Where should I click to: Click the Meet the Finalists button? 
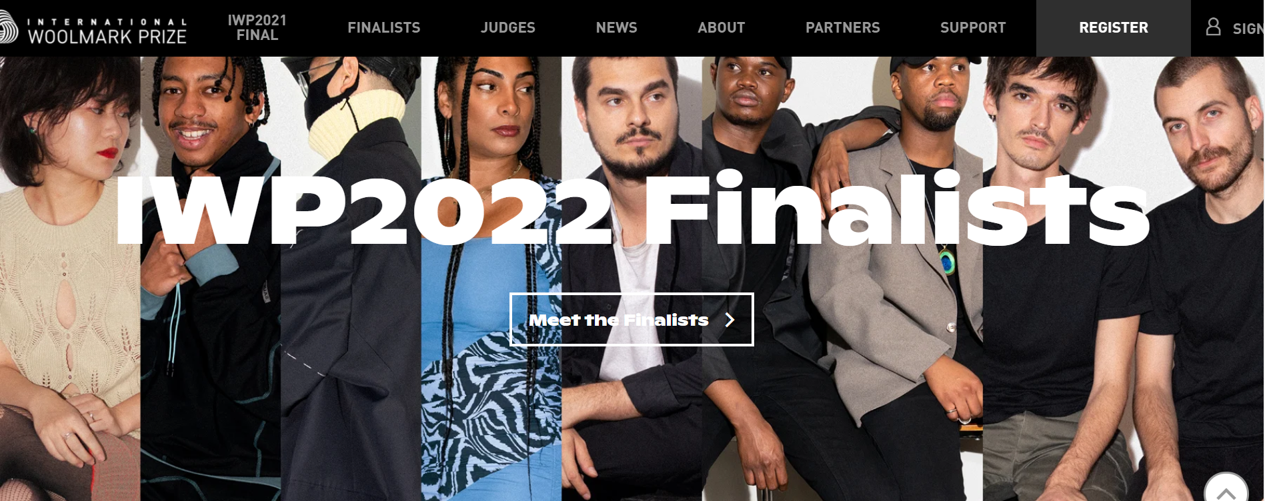pos(631,319)
